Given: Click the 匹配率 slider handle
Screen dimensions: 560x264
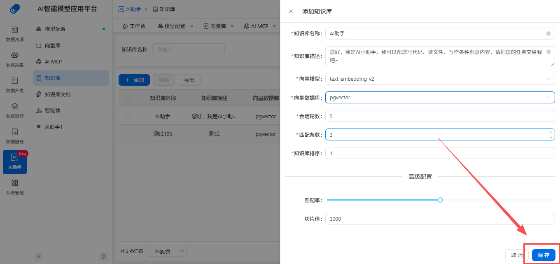Looking at the screenshot, I should tap(440, 200).
